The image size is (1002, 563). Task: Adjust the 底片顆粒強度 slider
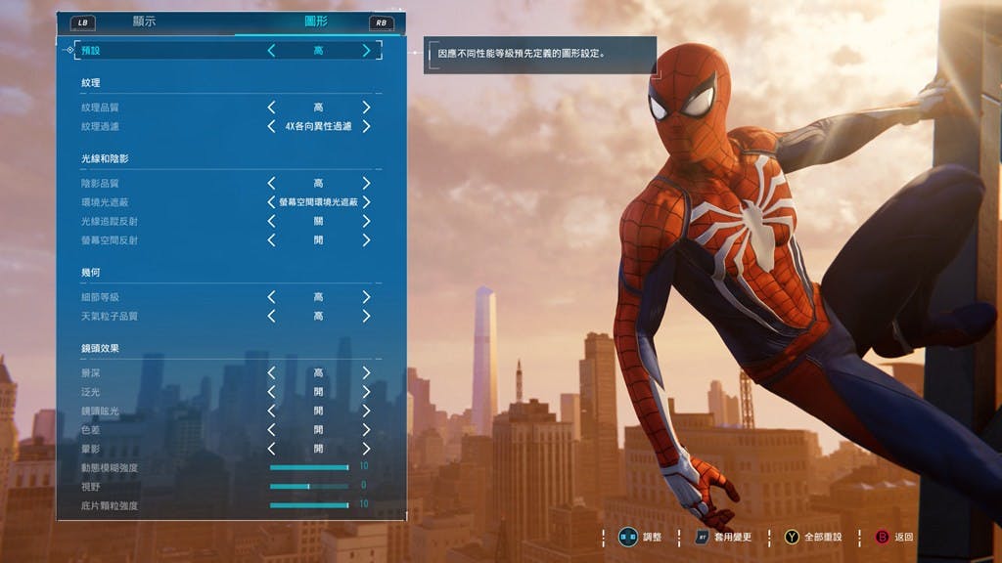pos(309,505)
